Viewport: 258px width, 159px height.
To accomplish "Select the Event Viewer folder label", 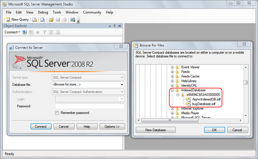I will click(190, 67).
